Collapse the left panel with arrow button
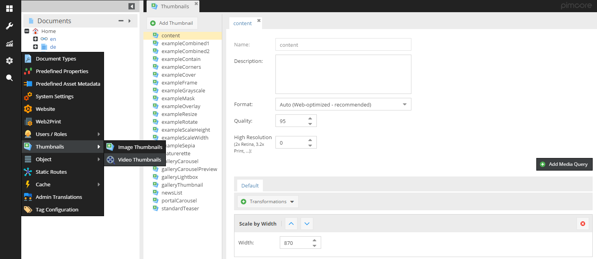Screen dimensions: 597x259 click(132, 6)
